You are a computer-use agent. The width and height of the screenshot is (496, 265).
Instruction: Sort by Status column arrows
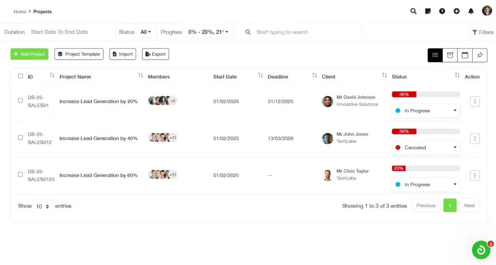(457, 75)
